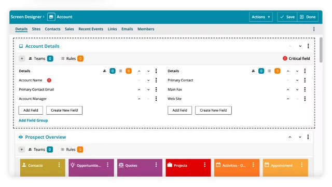Open the Contacts tile options menu
332x187 pixels.
(59, 165)
